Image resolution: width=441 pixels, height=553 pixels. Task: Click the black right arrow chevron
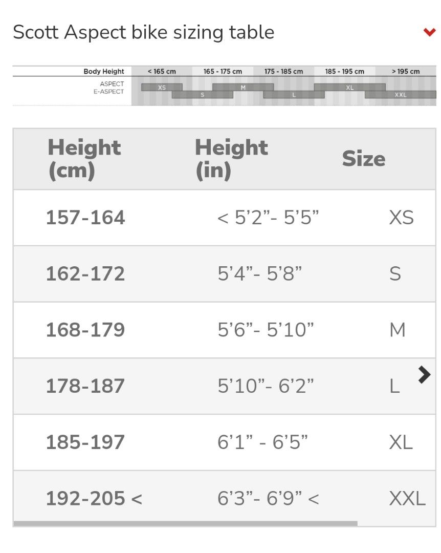[425, 374]
